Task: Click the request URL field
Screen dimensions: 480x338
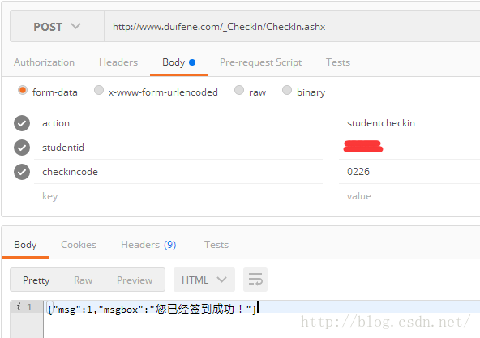Action: click(x=292, y=26)
